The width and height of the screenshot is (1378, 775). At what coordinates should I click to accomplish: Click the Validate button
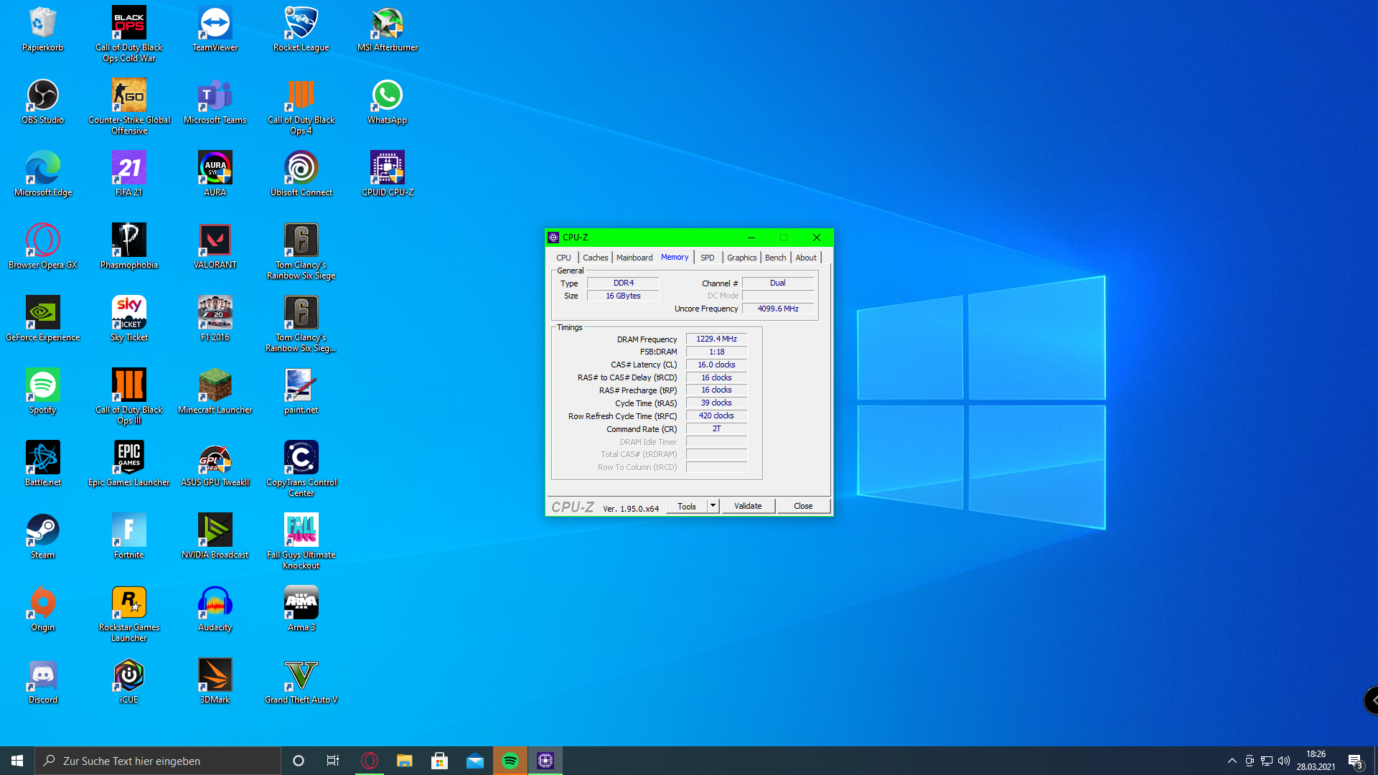pos(748,506)
